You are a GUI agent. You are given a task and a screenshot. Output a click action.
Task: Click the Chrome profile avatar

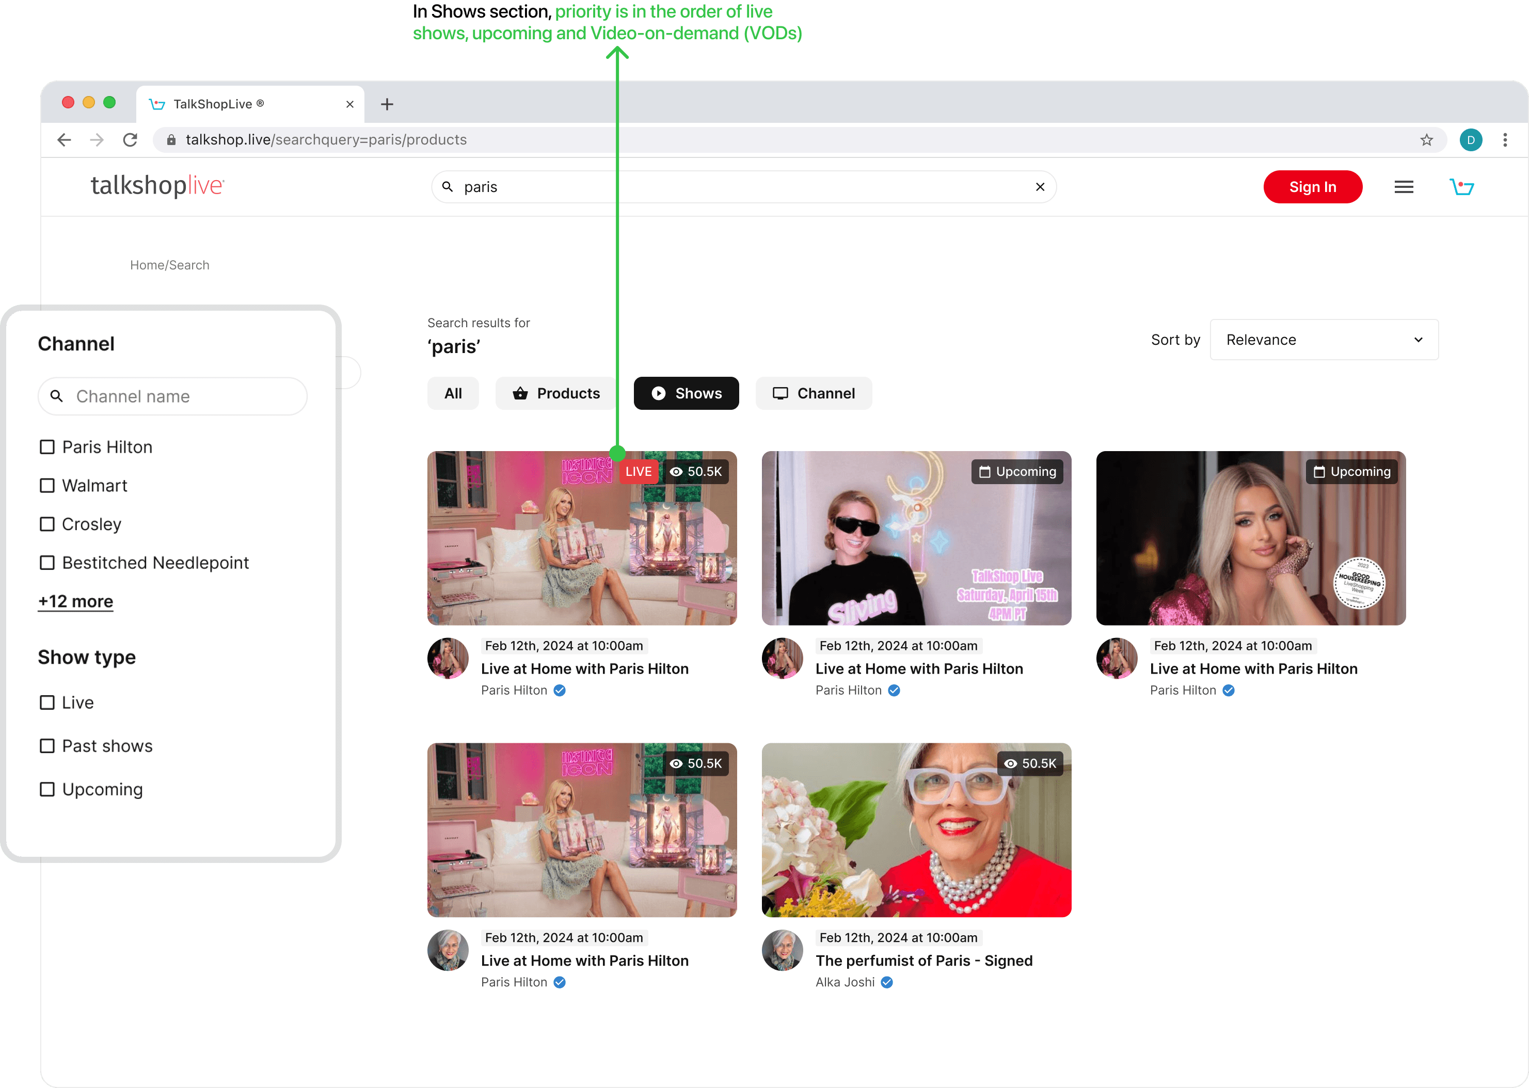point(1471,139)
